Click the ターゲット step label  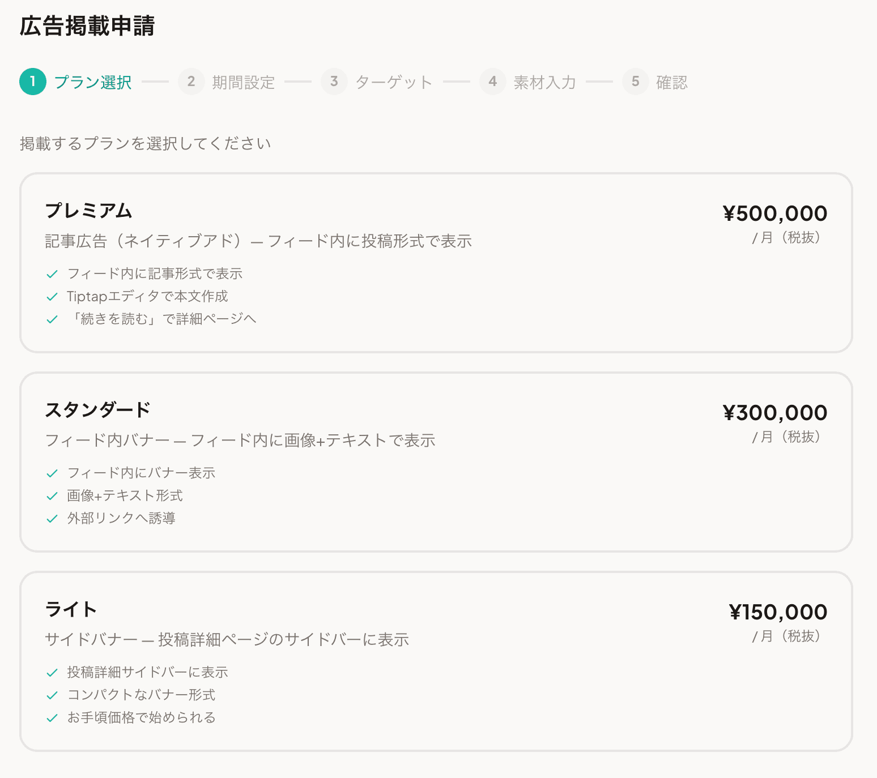393,82
